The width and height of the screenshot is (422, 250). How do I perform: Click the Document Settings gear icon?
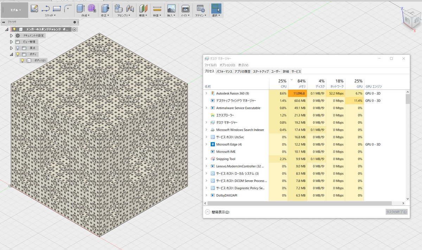coord(18,36)
